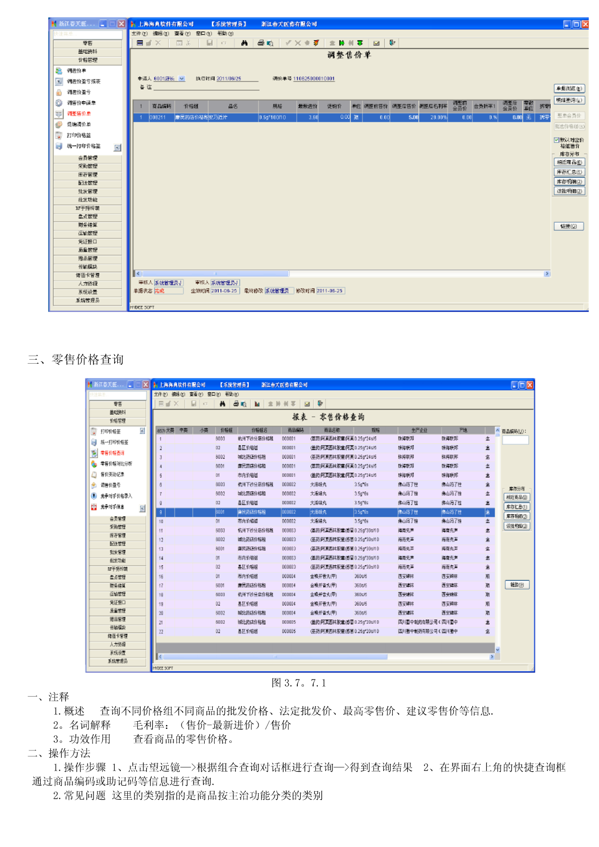Click envelope mail icon in 零售价格查询 toolbar
Viewport: 599px width, 847px height.
tap(307, 404)
